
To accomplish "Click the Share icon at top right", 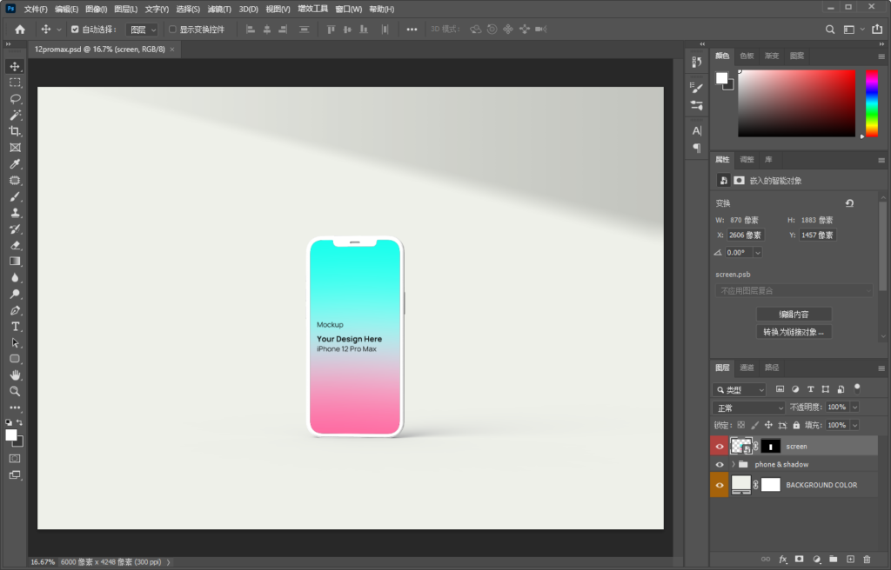I will click(877, 29).
